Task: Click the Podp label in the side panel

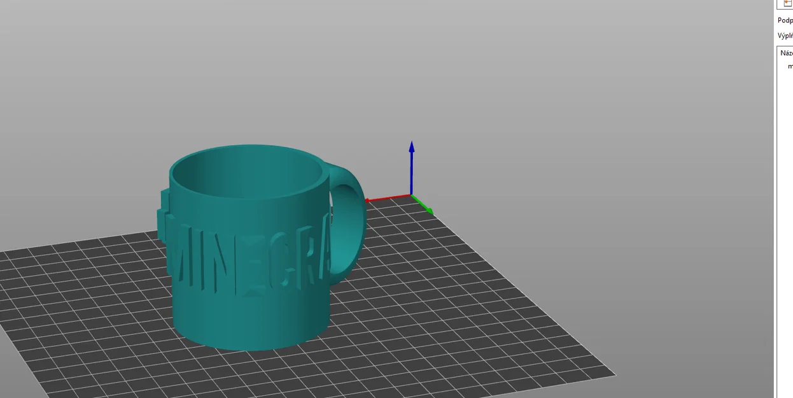Action: click(785, 20)
